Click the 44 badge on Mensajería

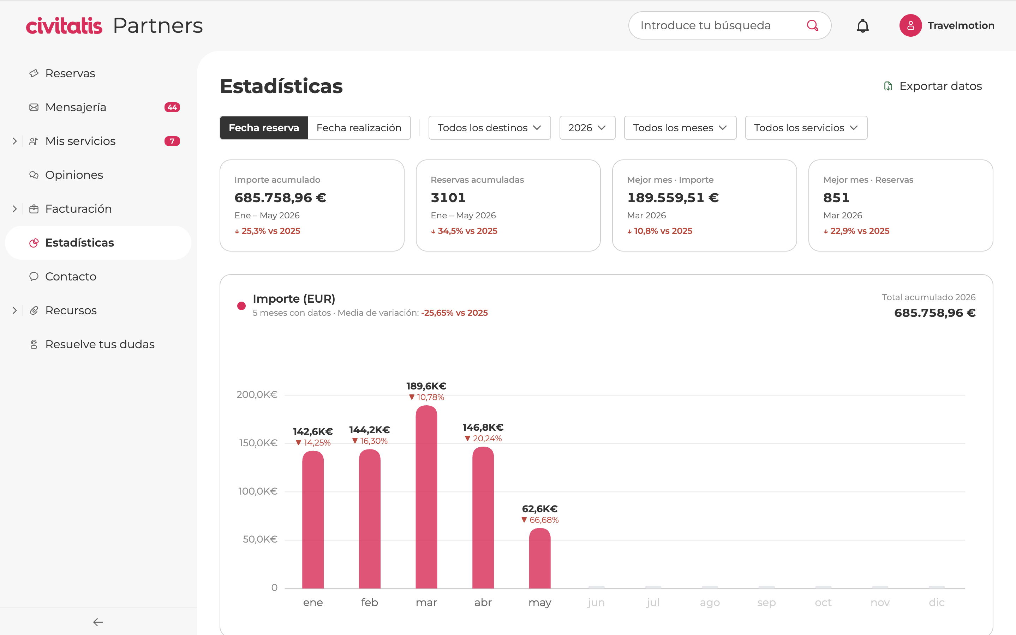click(172, 108)
